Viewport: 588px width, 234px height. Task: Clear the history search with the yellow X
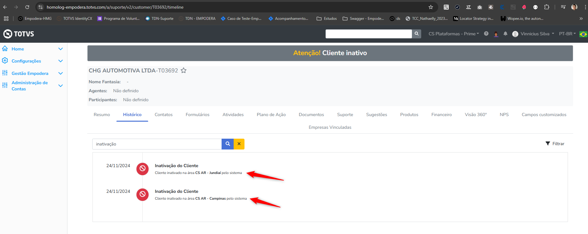pyautogui.click(x=239, y=144)
